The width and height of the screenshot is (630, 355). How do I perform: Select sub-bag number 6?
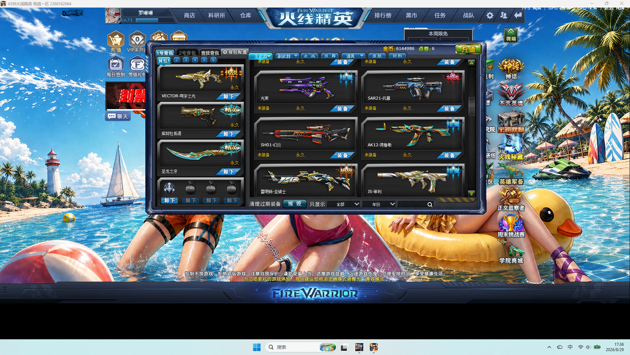click(x=213, y=60)
